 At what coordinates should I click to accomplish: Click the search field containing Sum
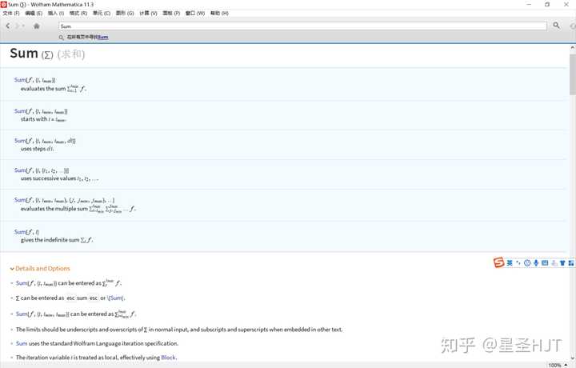(302, 26)
